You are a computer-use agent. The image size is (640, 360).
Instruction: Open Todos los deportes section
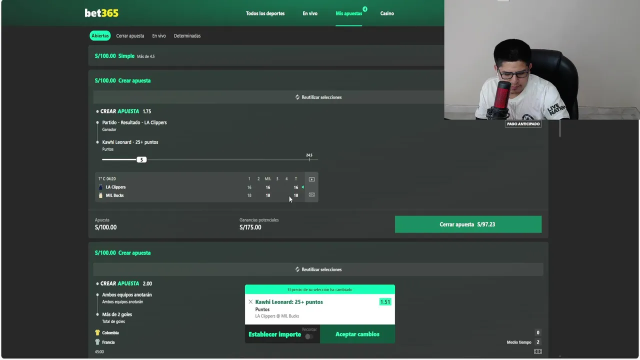[x=265, y=13]
